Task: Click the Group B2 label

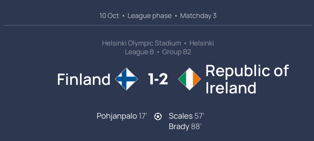Action: tap(176, 52)
